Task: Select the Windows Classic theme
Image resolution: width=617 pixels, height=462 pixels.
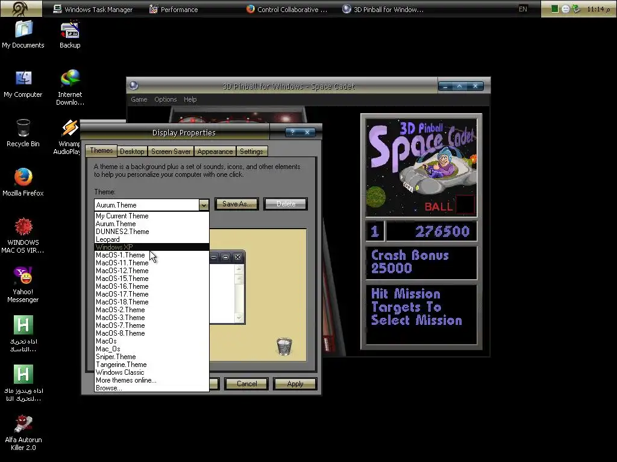Action: [x=152, y=372]
